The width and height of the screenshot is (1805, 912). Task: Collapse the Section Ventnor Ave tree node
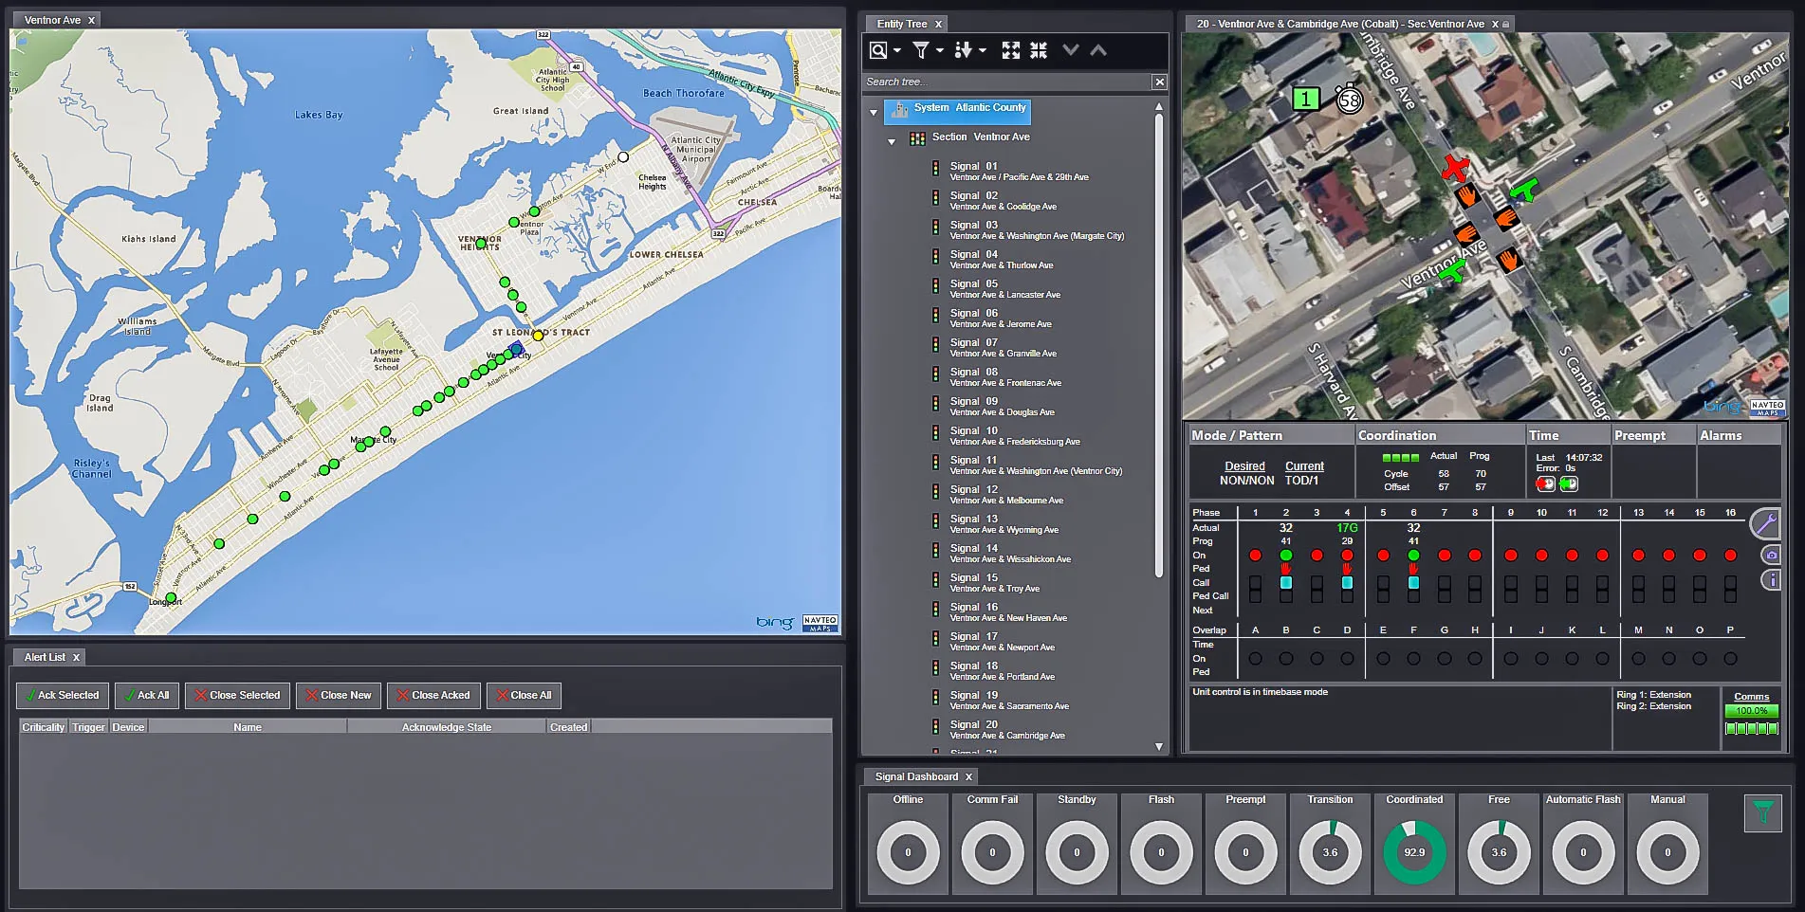coord(892,142)
